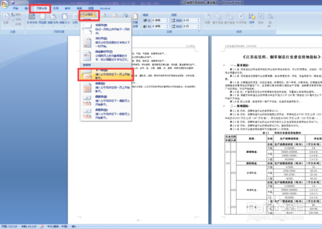
Task: Open the Group objects menu
Action: [x=261, y=20]
